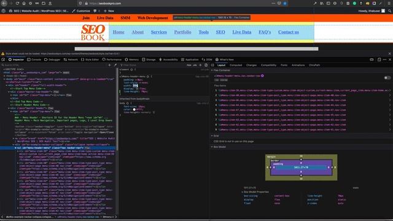Click the Howdy user profile item
Screen dimensions: 393x221
click(x=372, y=11)
